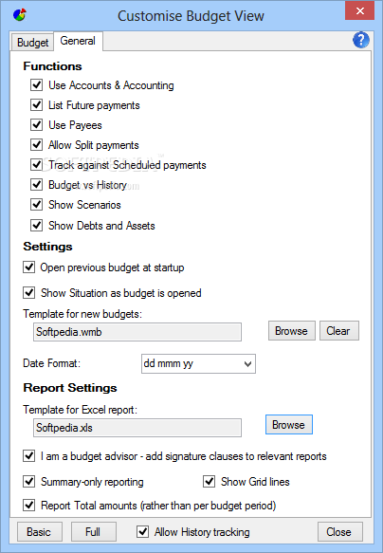Viewport: 383px width, 553px height.
Task: Toggle the Use Payees checkbox
Action: click(x=36, y=125)
